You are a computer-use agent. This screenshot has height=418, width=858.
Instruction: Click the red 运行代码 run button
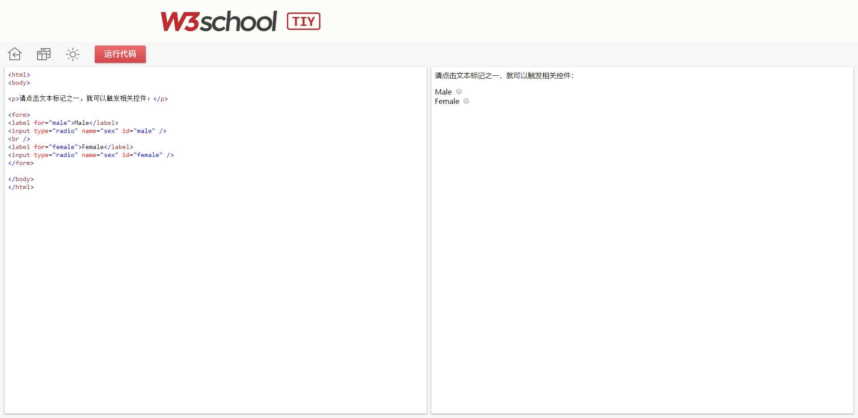click(120, 54)
